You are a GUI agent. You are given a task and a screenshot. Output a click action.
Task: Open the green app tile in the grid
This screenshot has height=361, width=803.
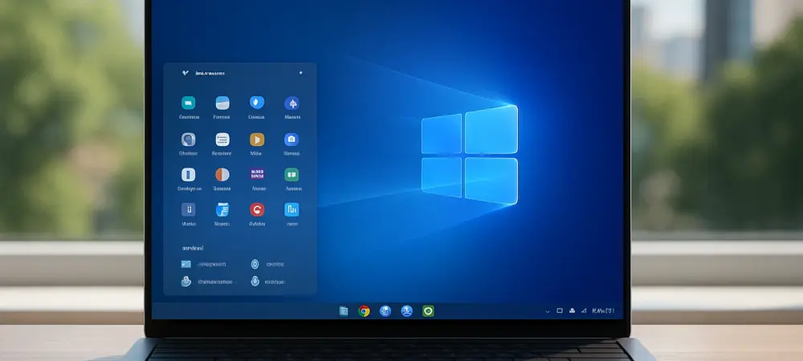[291, 174]
